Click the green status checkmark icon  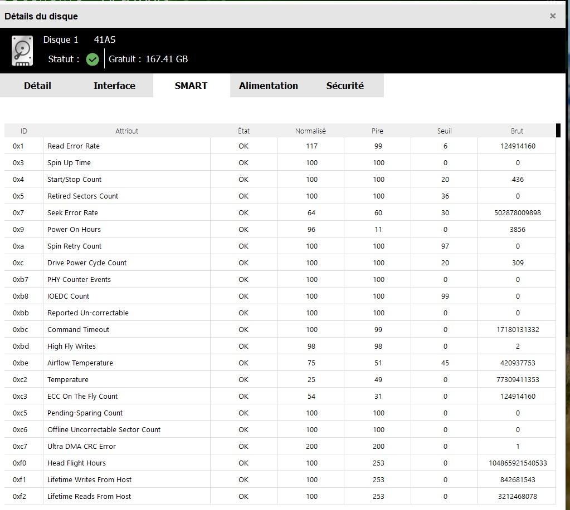(x=92, y=59)
